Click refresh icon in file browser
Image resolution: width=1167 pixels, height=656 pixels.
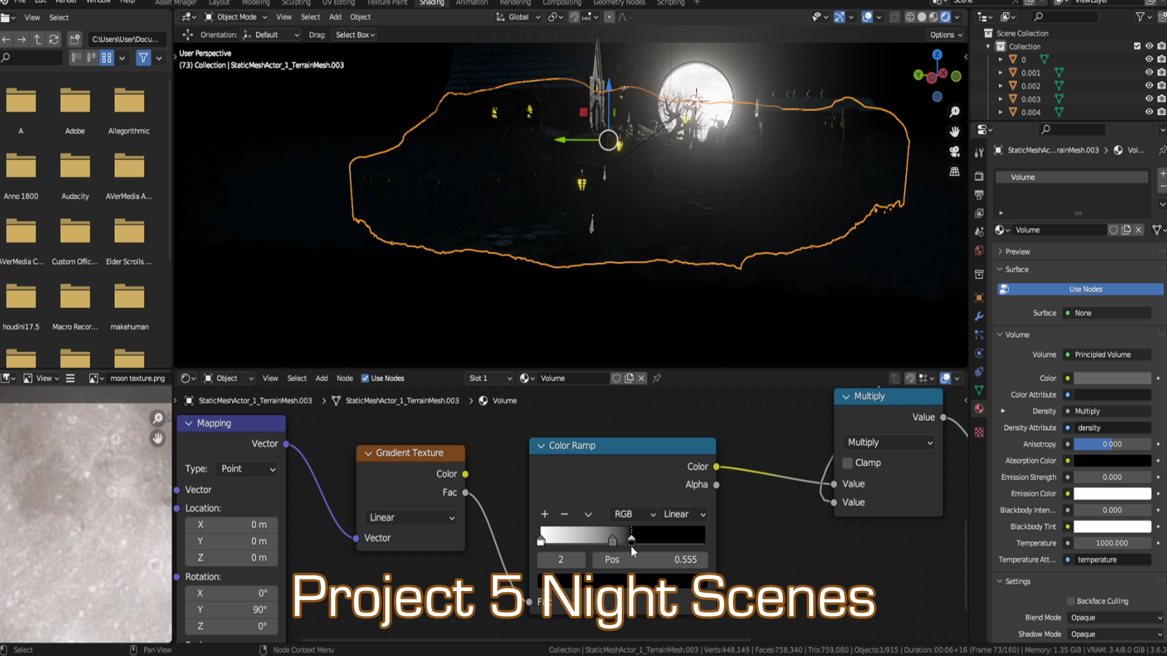[x=53, y=39]
